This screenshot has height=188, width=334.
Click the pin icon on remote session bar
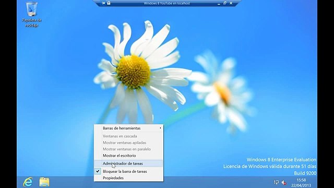pos(103,3)
